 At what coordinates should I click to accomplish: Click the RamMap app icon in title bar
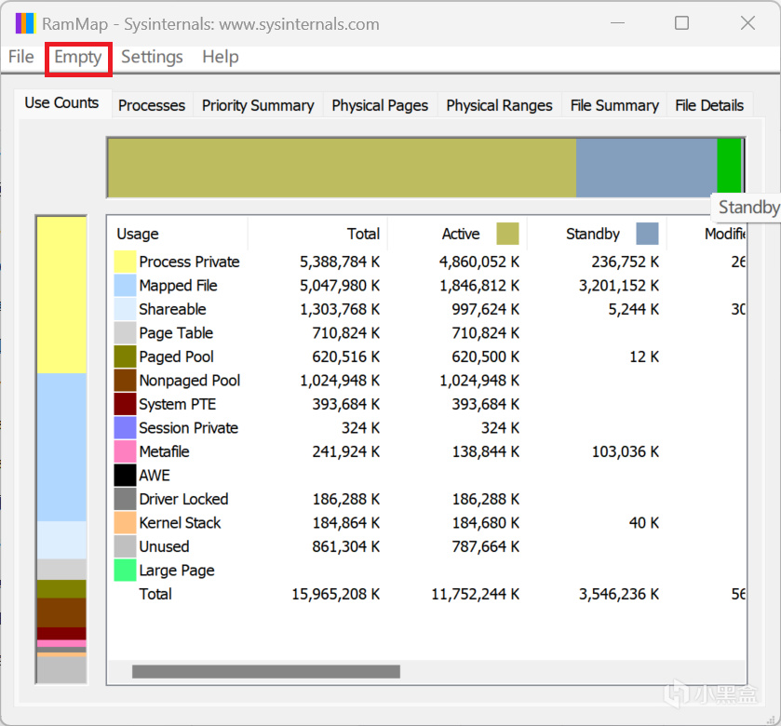[x=25, y=23]
